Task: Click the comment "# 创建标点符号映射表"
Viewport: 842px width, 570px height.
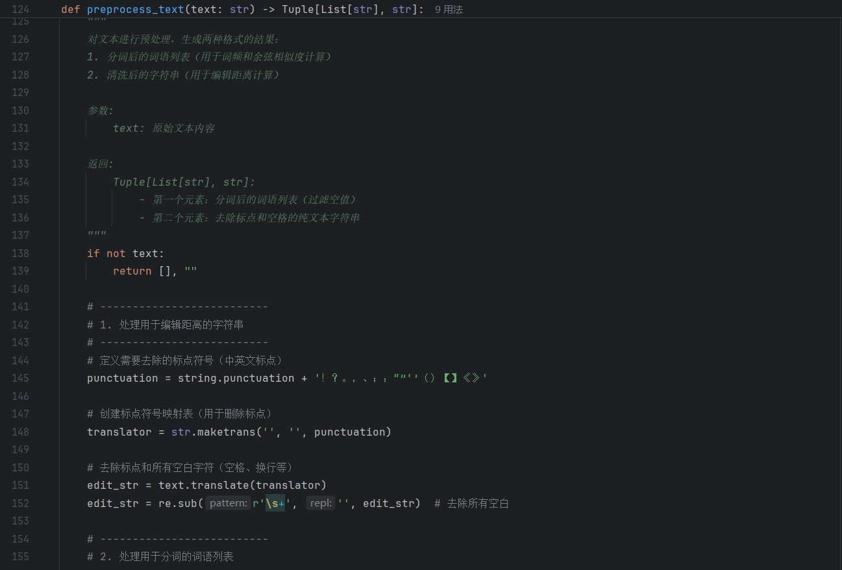Action: tap(180, 414)
